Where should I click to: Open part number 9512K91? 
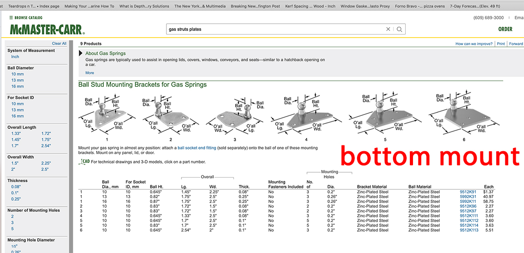click(x=468, y=192)
